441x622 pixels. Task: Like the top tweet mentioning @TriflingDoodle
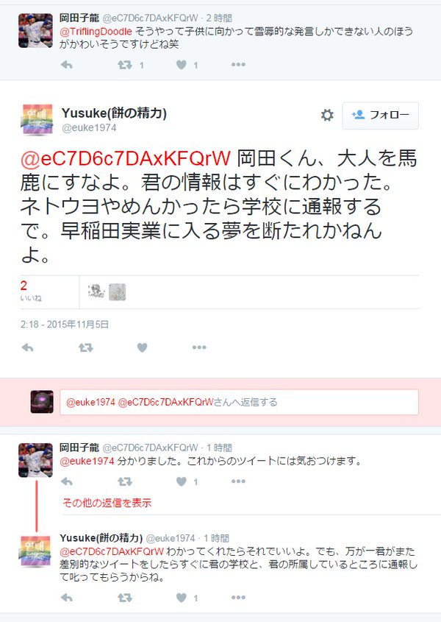[x=182, y=65]
